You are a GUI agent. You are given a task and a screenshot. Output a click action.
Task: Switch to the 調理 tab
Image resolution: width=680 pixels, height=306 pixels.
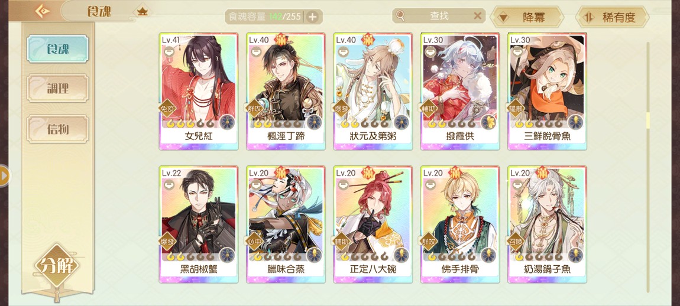coord(58,89)
